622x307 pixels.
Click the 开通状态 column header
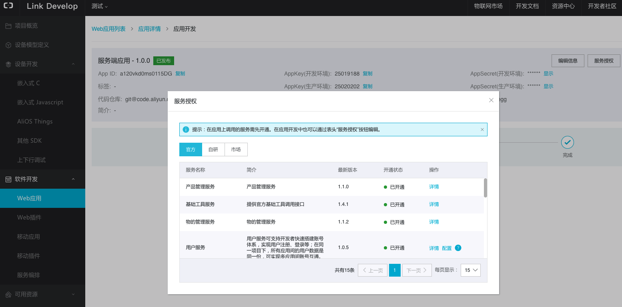[x=393, y=170]
